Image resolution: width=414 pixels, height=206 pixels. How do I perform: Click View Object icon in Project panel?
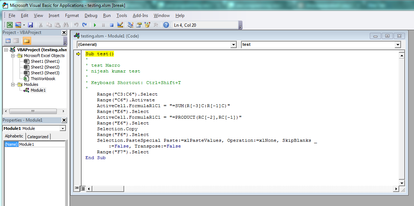click(16, 41)
